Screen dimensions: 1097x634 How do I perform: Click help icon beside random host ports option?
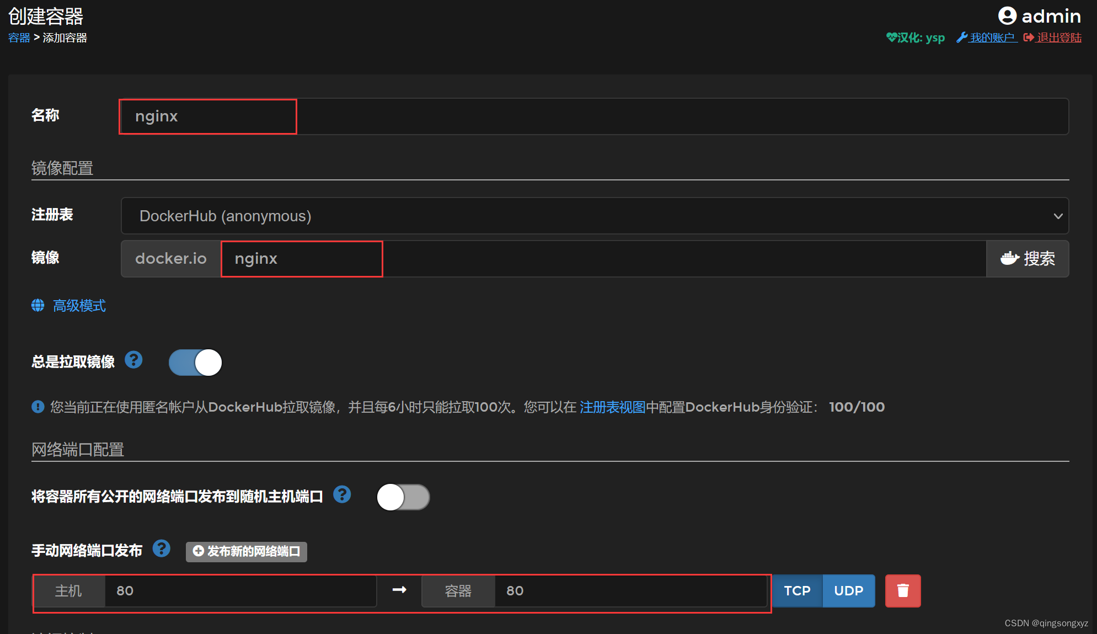(x=342, y=494)
